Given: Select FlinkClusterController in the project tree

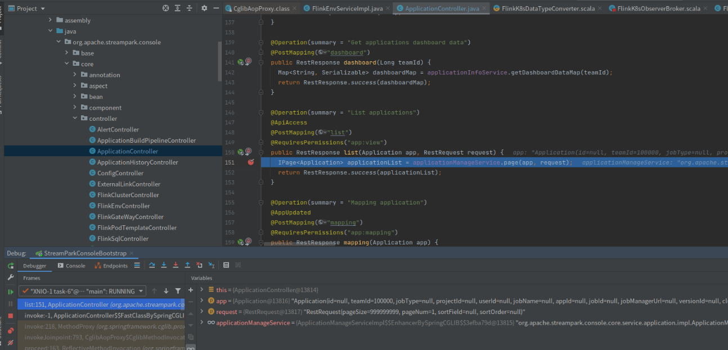Looking at the screenshot, I should point(128,195).
